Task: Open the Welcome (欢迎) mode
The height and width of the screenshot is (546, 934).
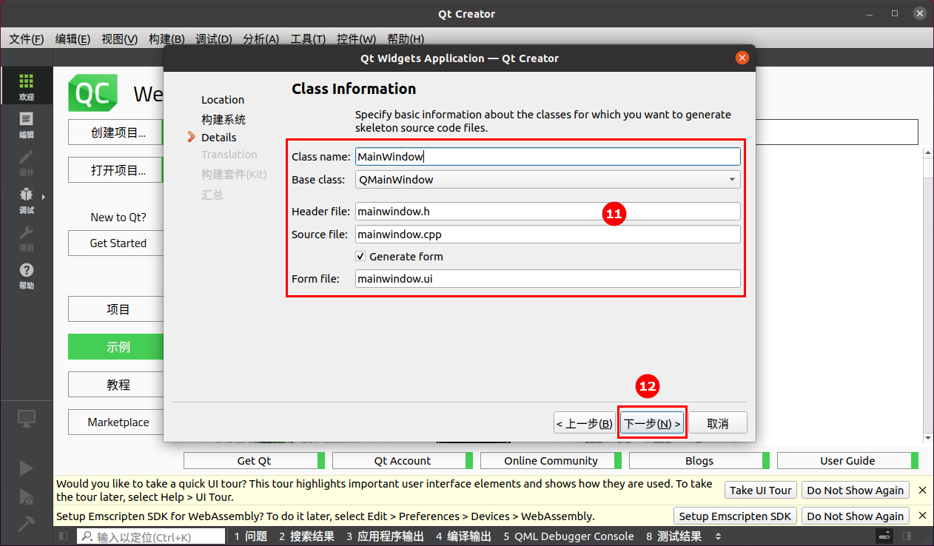Action: [x=26, y=87]
